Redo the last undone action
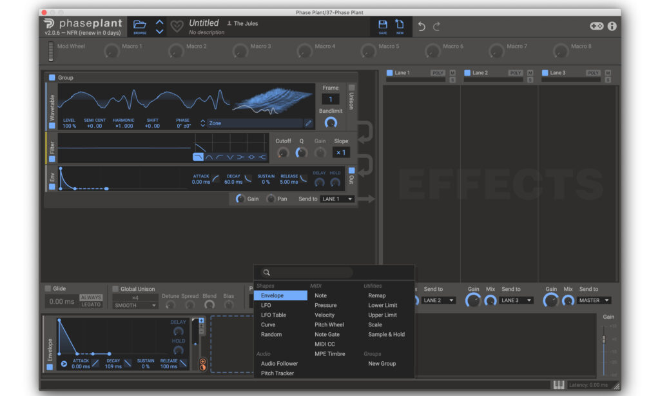Image resolution: width=660 pixels, height=396 pixels. point(437,26)
